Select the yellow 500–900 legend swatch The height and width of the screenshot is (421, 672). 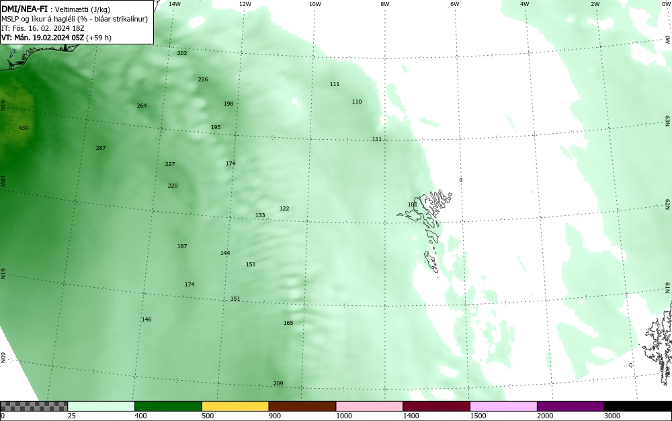tap(235, 406)
